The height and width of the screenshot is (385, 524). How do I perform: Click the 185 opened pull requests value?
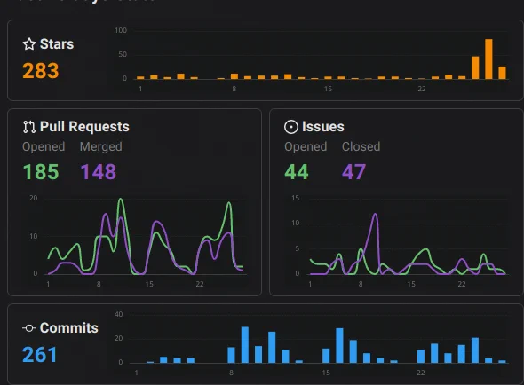tap(41, 172)
